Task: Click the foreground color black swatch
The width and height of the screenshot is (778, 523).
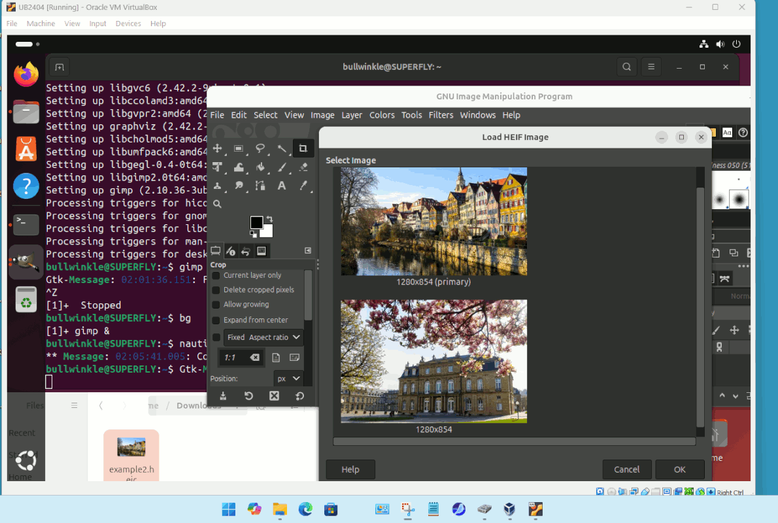Action: click(256, 222)
